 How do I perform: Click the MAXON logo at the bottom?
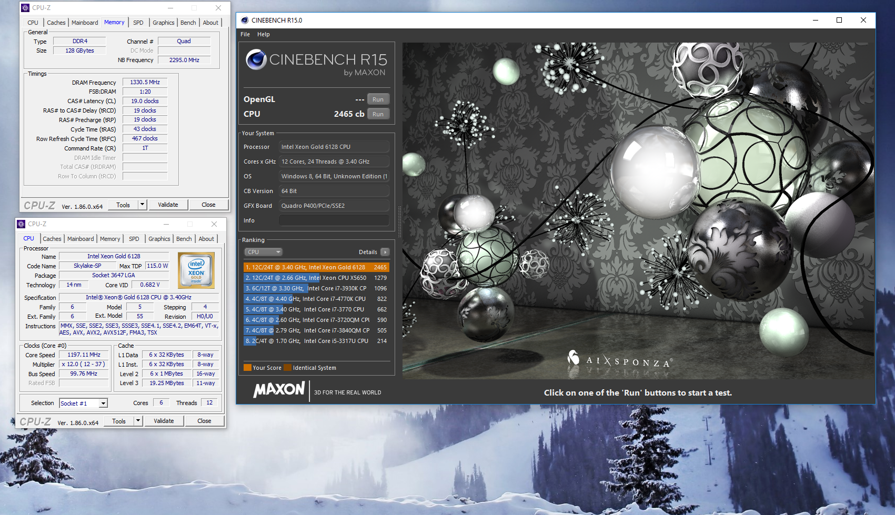coord(279,390)
